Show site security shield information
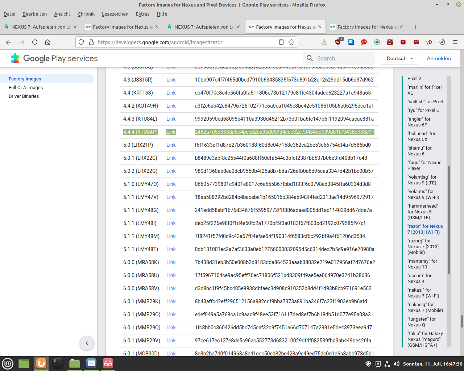 [x=81, y=42]
